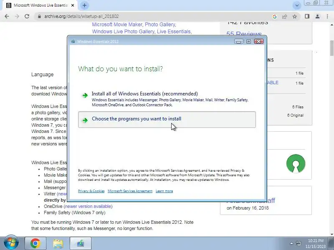Close the Microsoft Windows Live Essentials tab
Screen dimensions: 334x250
(x=73, y=5)
